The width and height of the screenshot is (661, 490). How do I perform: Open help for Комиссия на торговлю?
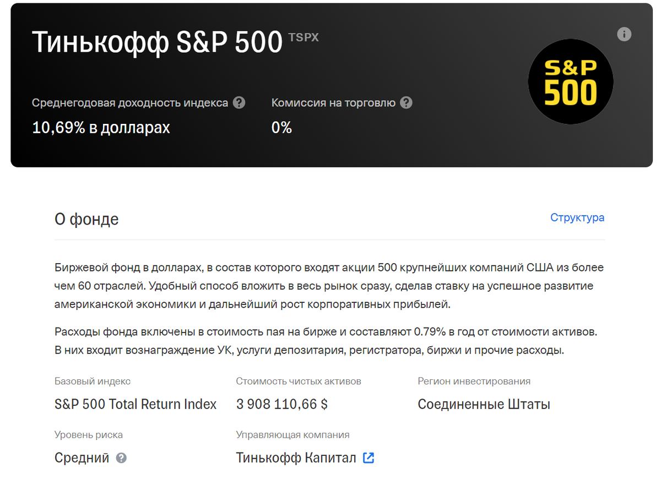(406, 103)
